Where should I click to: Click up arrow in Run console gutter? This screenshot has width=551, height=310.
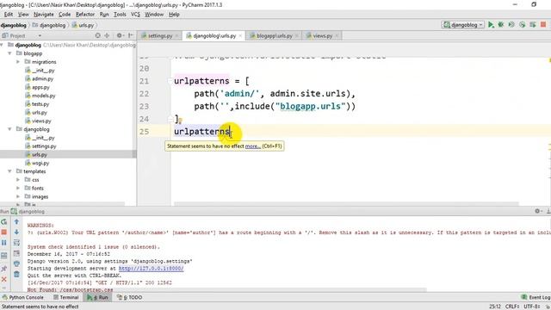16,222
